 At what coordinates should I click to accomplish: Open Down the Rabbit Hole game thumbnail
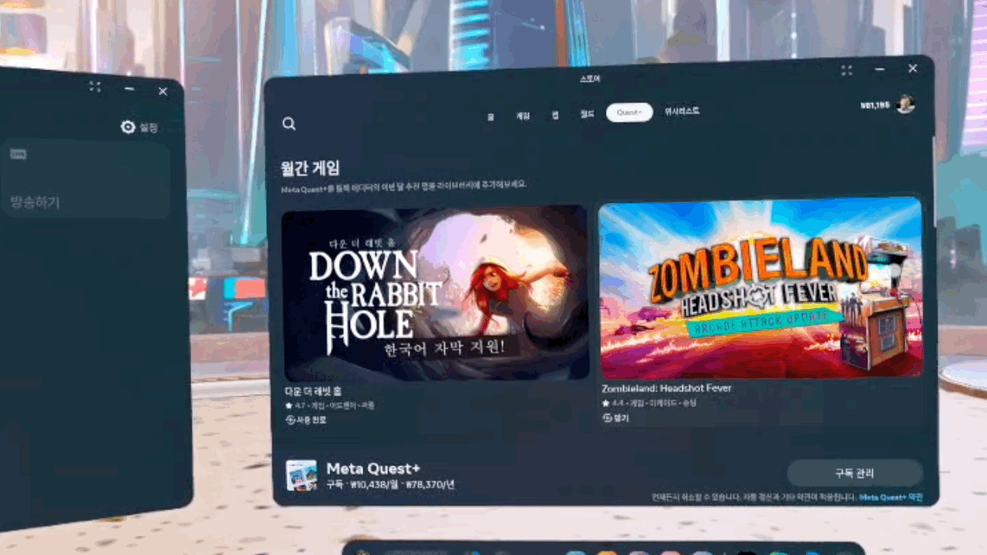tap(436, 293)
